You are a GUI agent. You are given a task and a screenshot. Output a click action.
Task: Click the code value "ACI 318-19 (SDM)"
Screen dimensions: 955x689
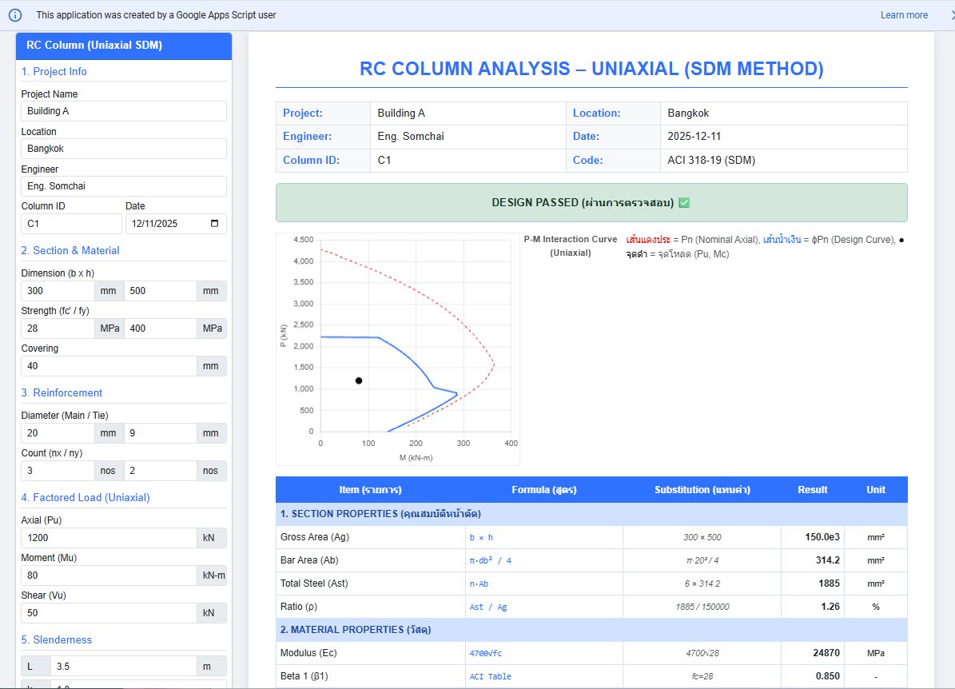click(x=711, y=160)
